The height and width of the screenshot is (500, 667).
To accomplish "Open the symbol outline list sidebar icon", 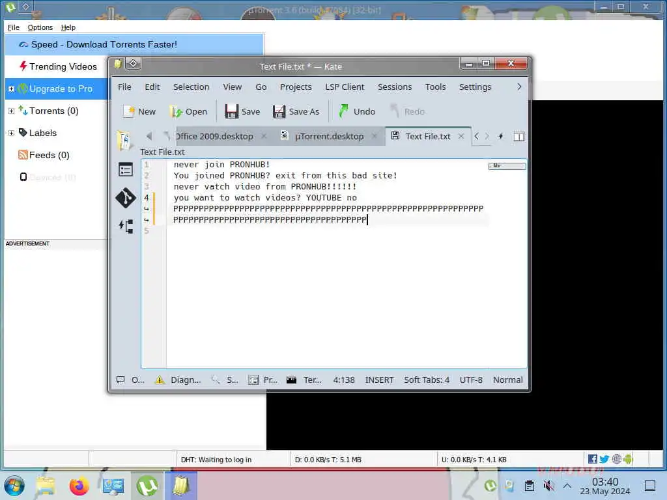I will pyautogui.click(x=126, y=170).
